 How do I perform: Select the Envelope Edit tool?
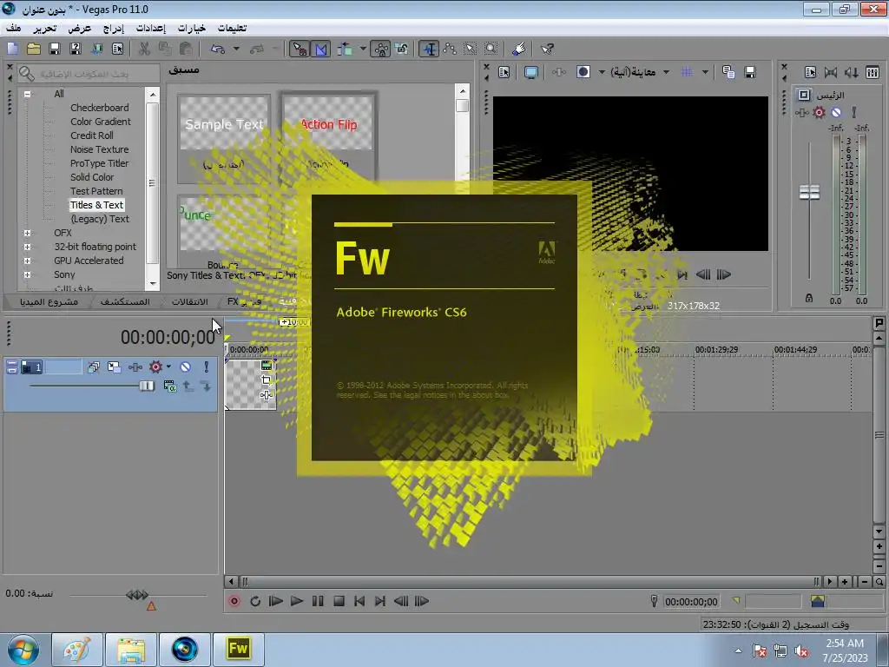click(x=451, y=50)
